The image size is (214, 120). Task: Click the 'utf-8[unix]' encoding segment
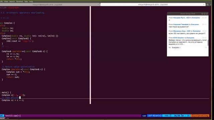154,116
